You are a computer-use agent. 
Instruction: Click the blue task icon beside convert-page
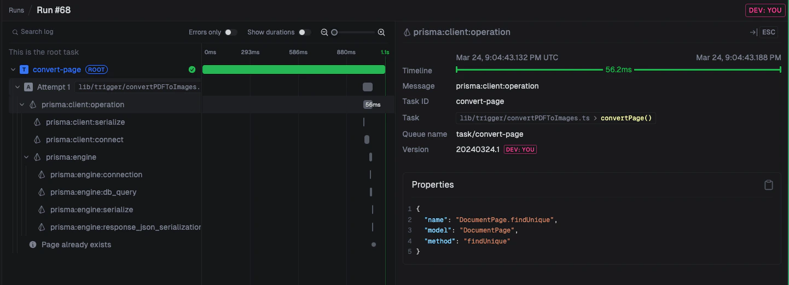24,69
